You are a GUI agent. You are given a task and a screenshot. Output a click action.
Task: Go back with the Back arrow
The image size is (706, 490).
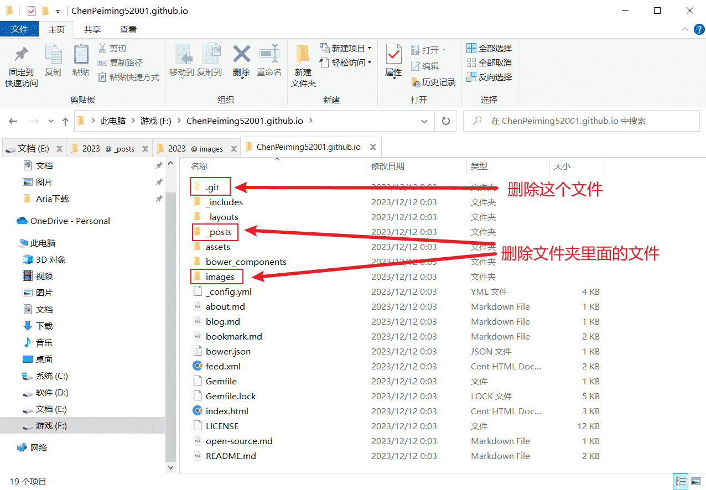point(13,121)
